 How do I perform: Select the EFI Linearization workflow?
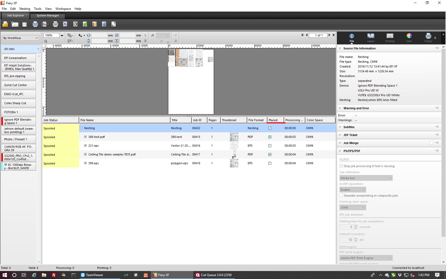[x=19, y=58]
